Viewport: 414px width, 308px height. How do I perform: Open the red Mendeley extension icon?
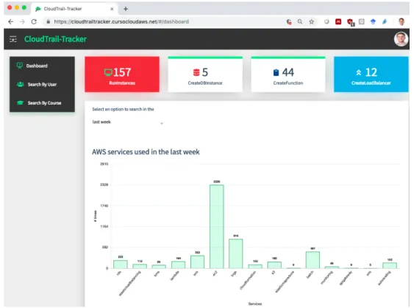338,21
